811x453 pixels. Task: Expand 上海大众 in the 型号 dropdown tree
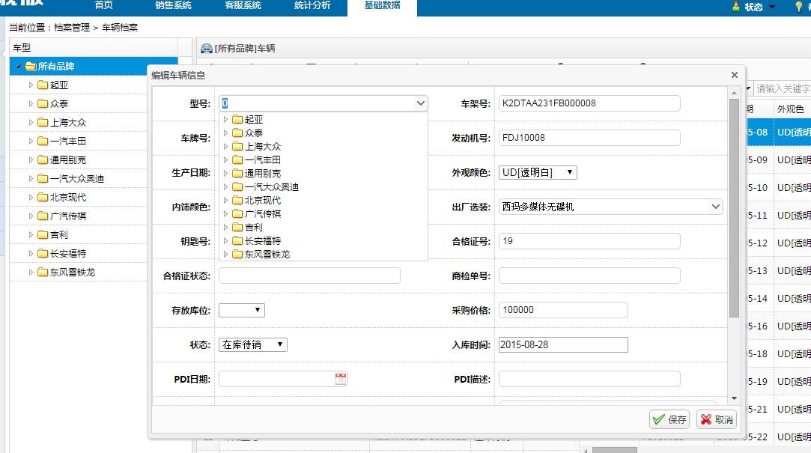click(225, 147)
